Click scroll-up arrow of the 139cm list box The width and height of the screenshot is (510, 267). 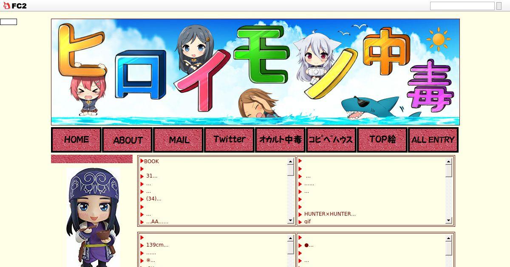(291, 238)
